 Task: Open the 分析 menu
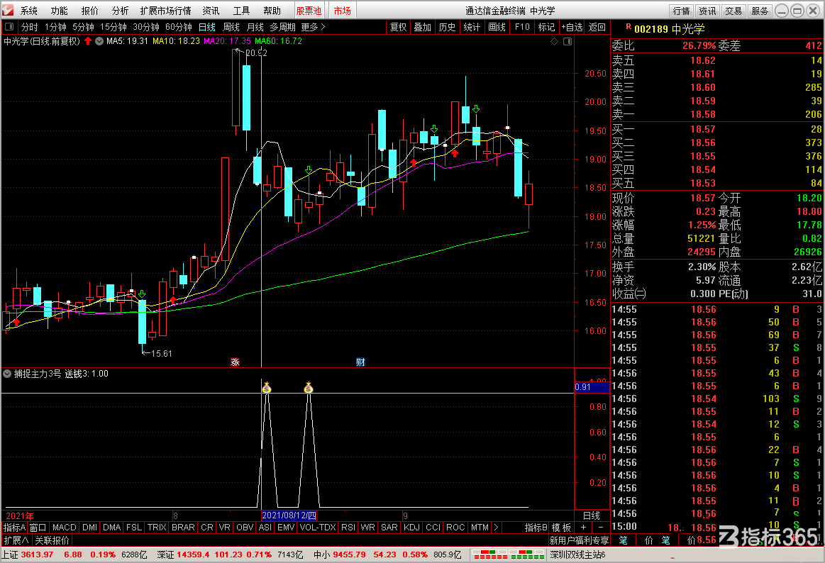tap(121, 11)
